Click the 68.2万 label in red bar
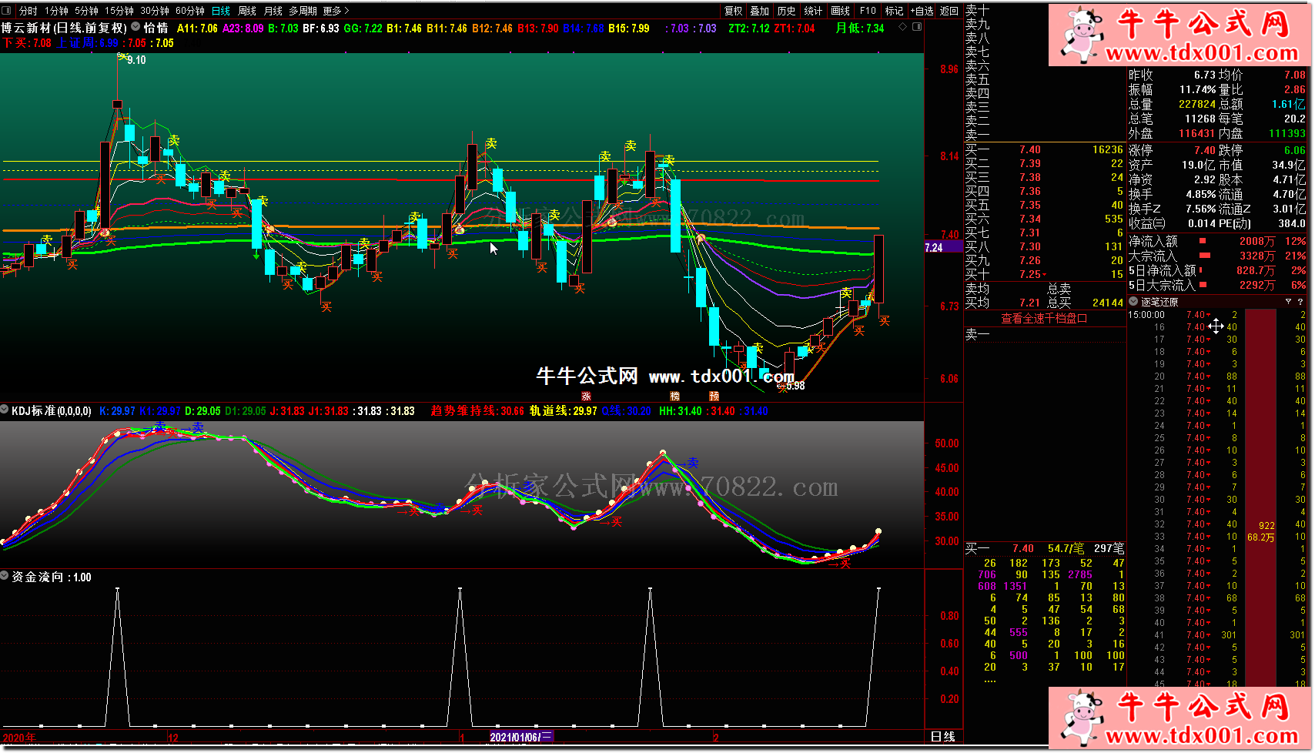Screen dimensions: 1315x753 (1260, 537)
